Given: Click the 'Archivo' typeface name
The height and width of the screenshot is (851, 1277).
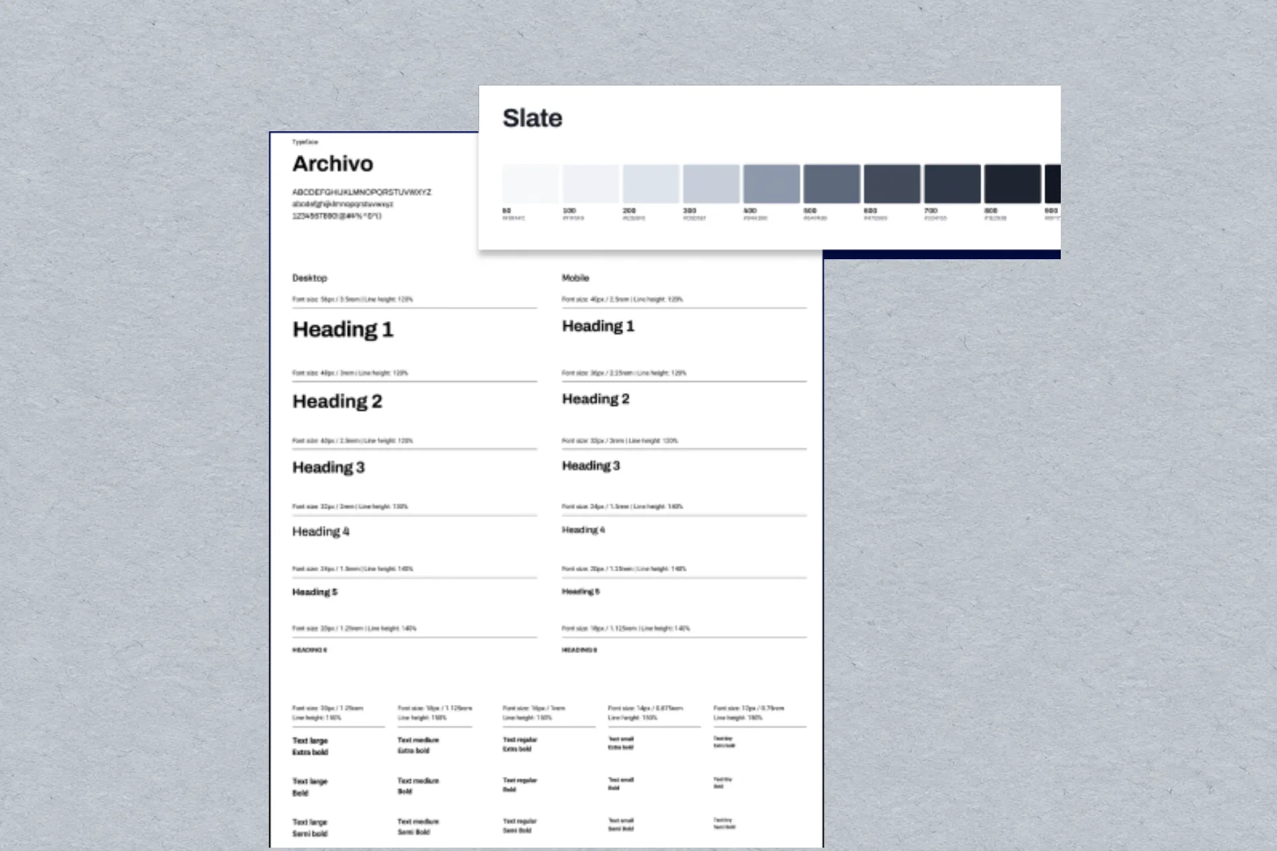Looking at the screenshot, I should point(333,164).
